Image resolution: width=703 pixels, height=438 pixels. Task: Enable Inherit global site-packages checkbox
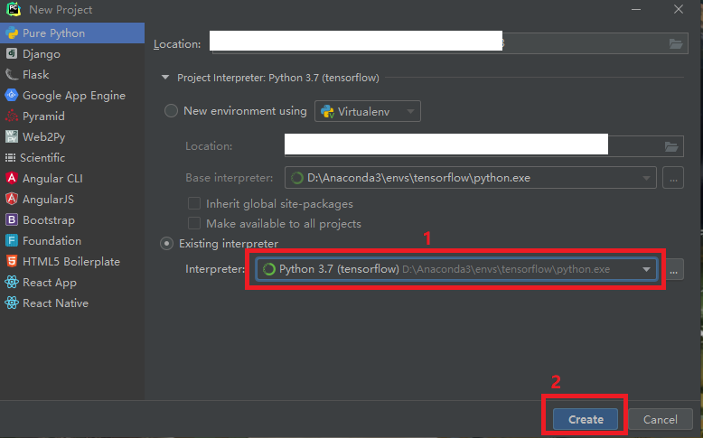click(x=194, y=203)
